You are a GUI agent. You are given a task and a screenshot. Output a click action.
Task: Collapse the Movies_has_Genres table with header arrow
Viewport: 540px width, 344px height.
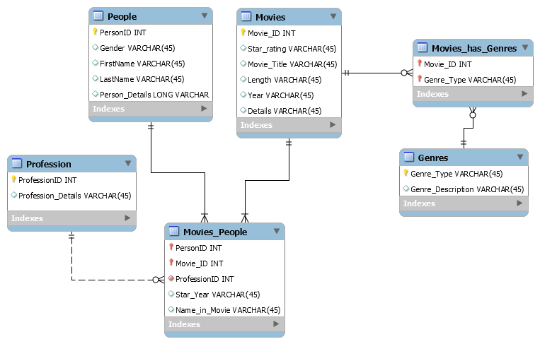click(x=525, y=47)
